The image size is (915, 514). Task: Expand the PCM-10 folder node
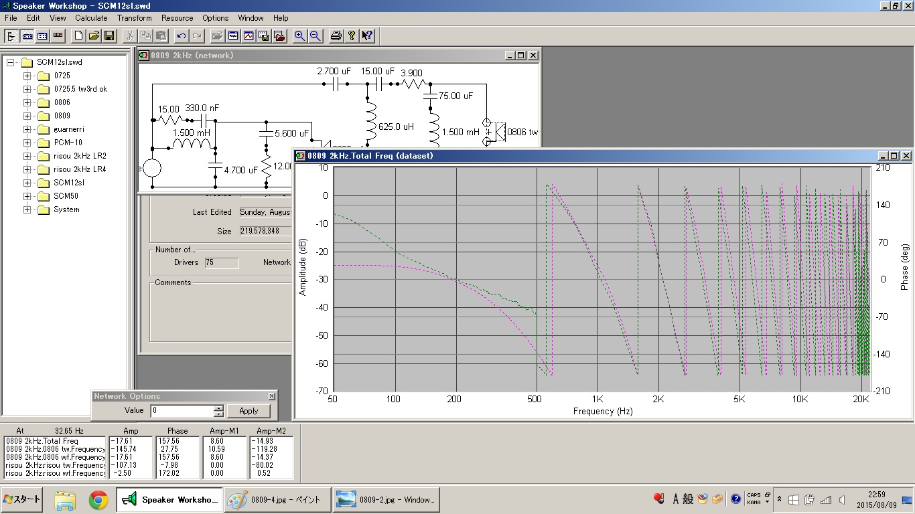coord(27,143)
